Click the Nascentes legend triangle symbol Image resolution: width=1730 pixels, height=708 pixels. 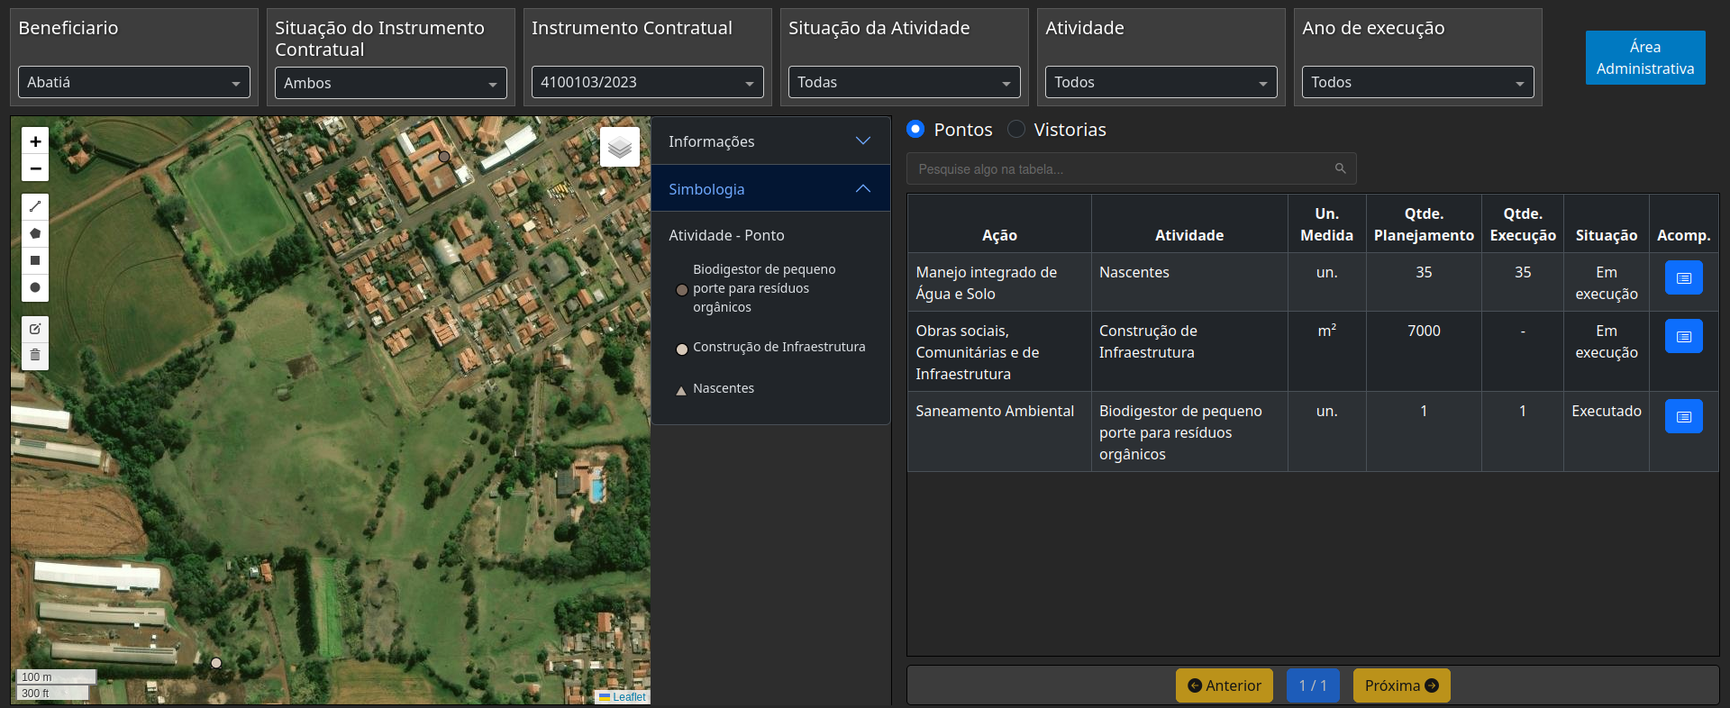click(x=681, y=391)
